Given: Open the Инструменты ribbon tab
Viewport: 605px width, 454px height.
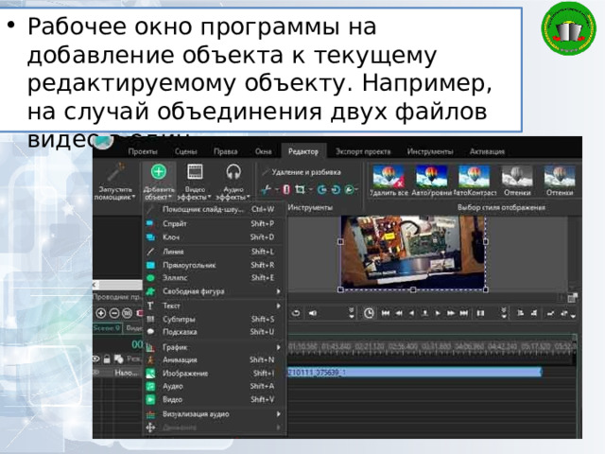Looking at the screenshot, I should click(x=430, y=151).
